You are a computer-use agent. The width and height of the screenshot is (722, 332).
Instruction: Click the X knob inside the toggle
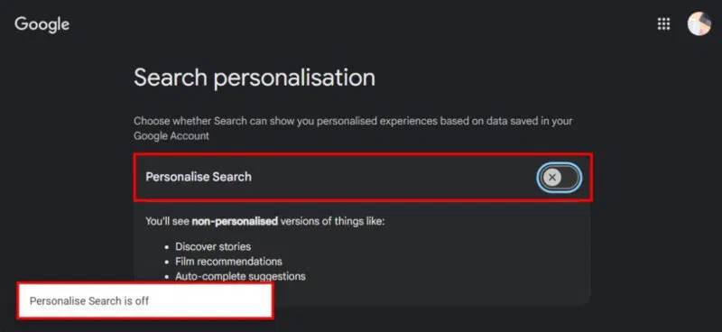coord(552,178)
